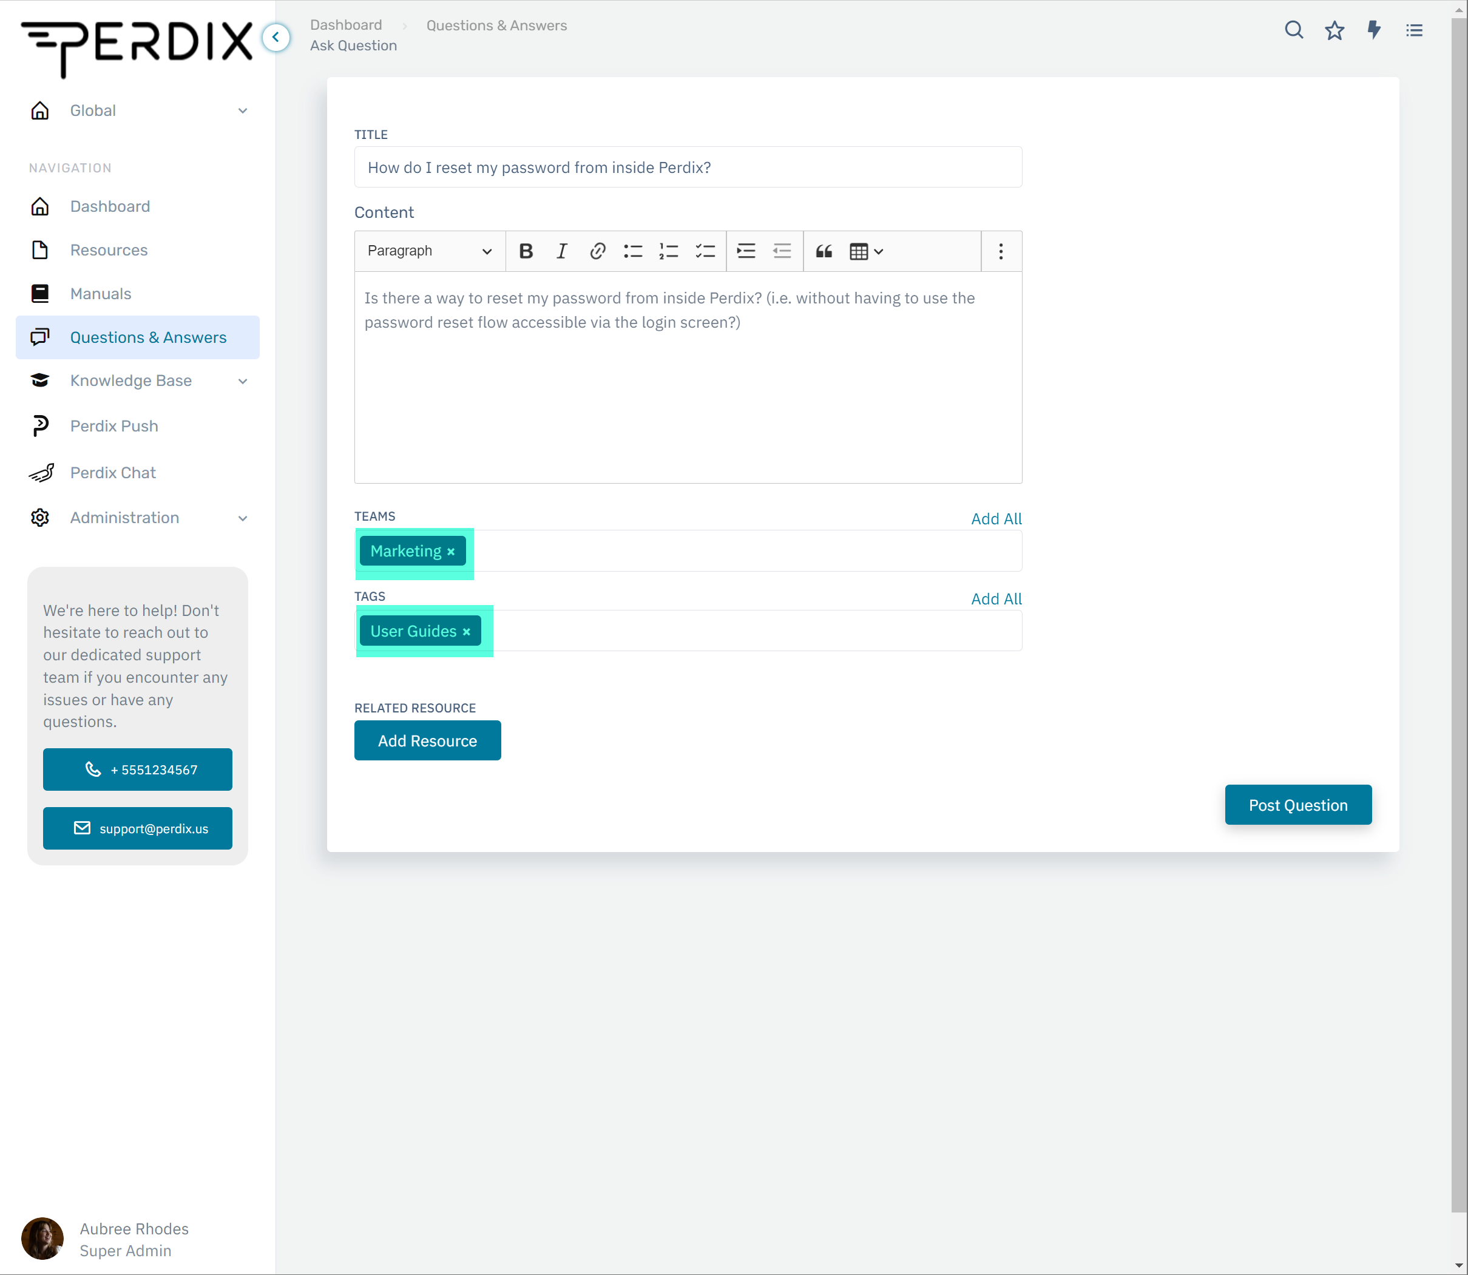This screenshot has height=1275, width=1468.
Task: Click into the Content editor text area
Action: 688,377
